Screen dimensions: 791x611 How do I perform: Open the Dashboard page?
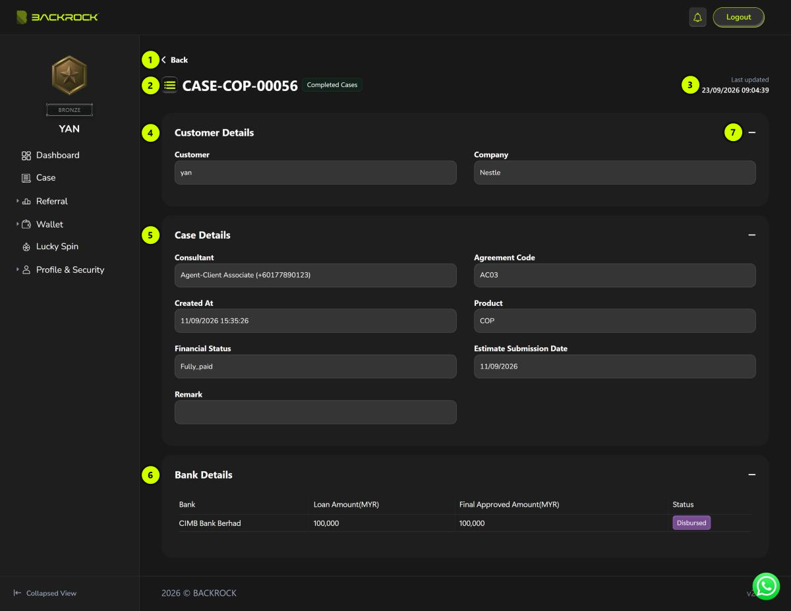coord(57,156)
